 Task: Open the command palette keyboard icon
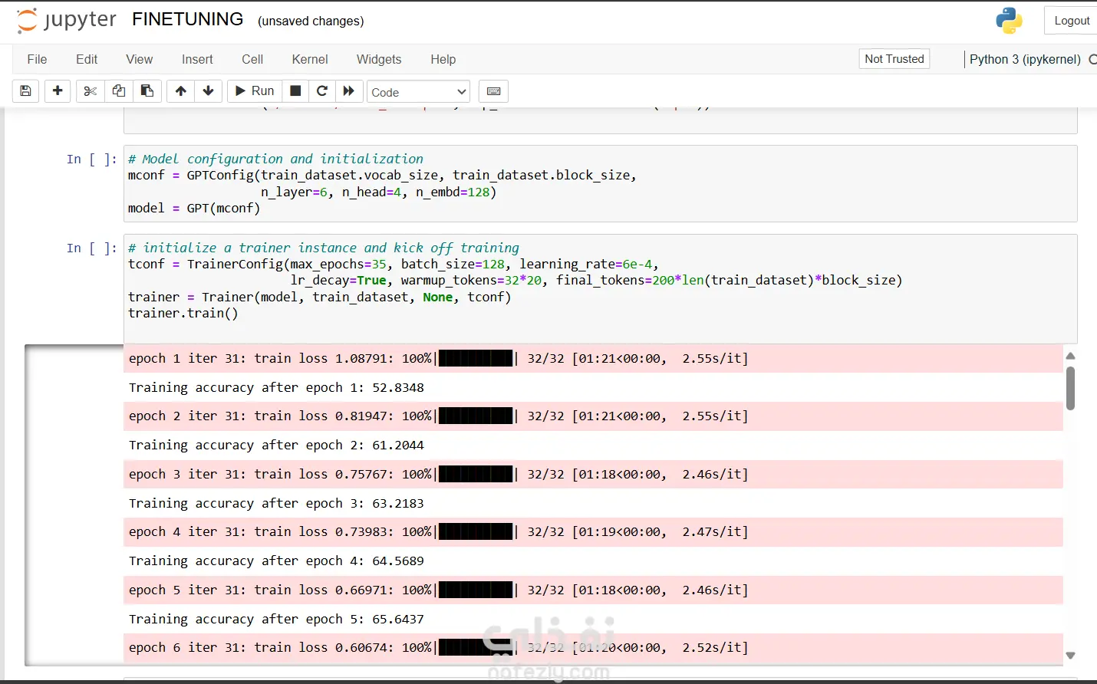pos(494,91)
